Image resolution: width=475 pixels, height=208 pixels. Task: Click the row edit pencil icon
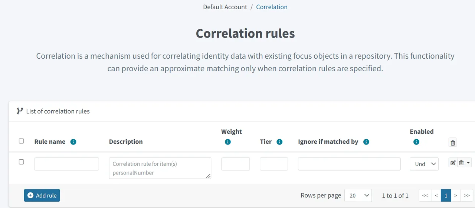point(453,163)
